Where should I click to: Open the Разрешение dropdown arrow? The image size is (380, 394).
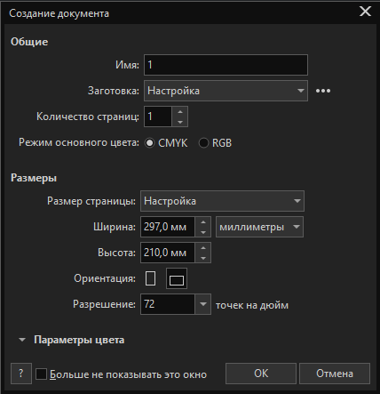click(x=202, y=304)
